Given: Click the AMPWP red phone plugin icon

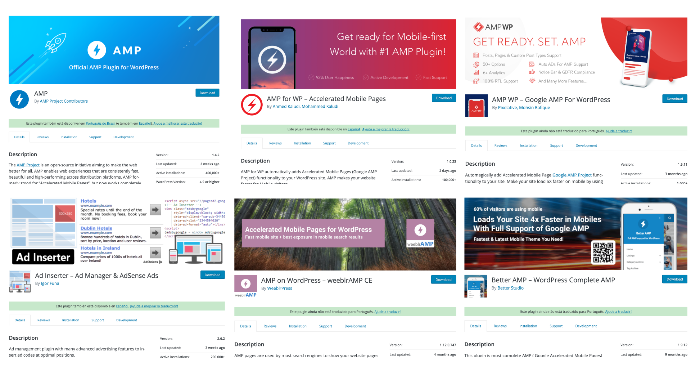Looking at the screenshot, I should click(x=476, y=106).
